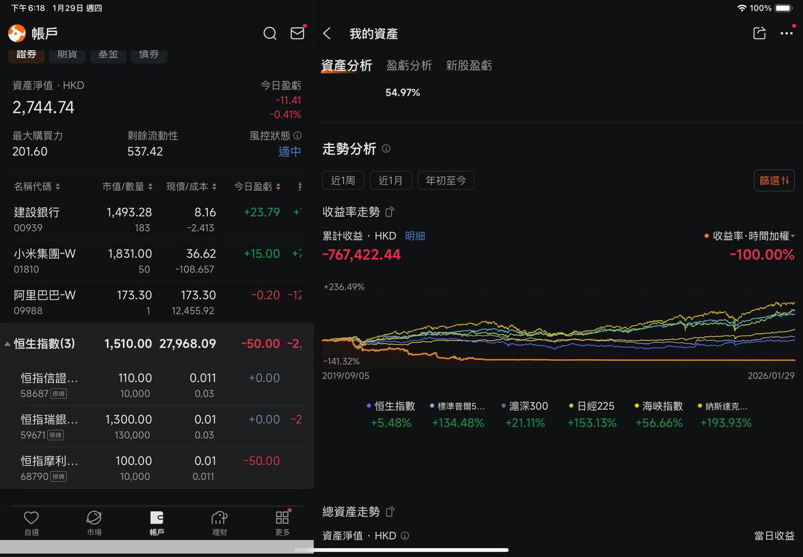Open the three-dot more menu in 我的資產
This screenshot has width=803, height=557.
pyautogui.click(x=787, y=33)
